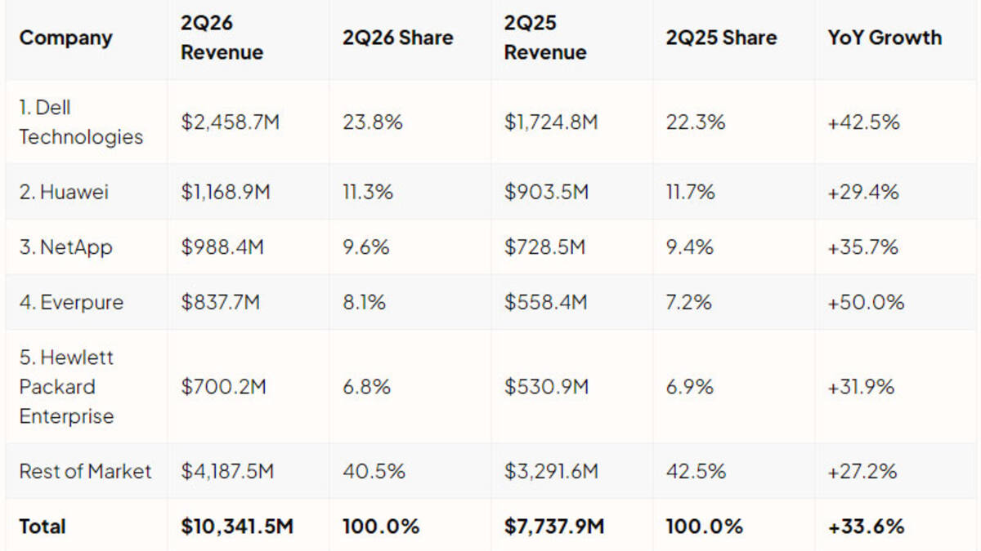Click Dell's +42.5% growth value
Viewport: 981px width, 551px height.
point(863,122)
